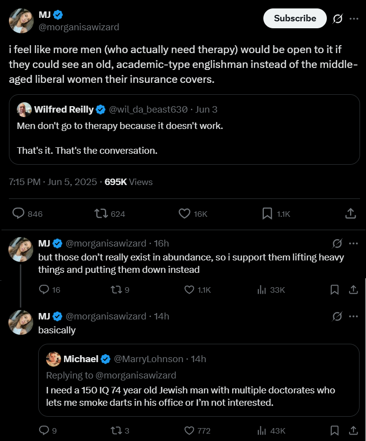Screen dimensions: 366x441
Task: Share the main post via share icon
Action: click(350, 213)
